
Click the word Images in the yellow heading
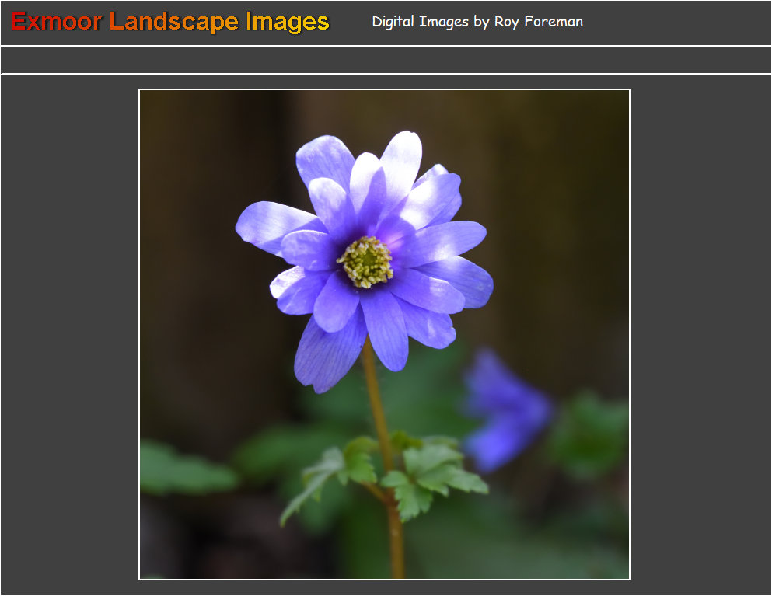[x=287, y=22]
